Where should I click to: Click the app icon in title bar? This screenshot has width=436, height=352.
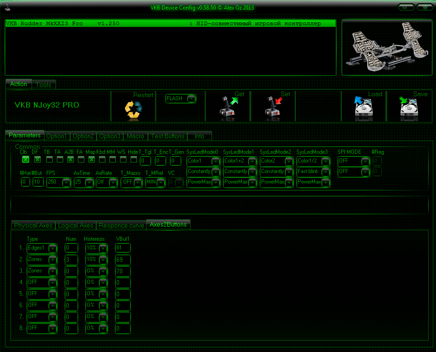click(7, 8)
